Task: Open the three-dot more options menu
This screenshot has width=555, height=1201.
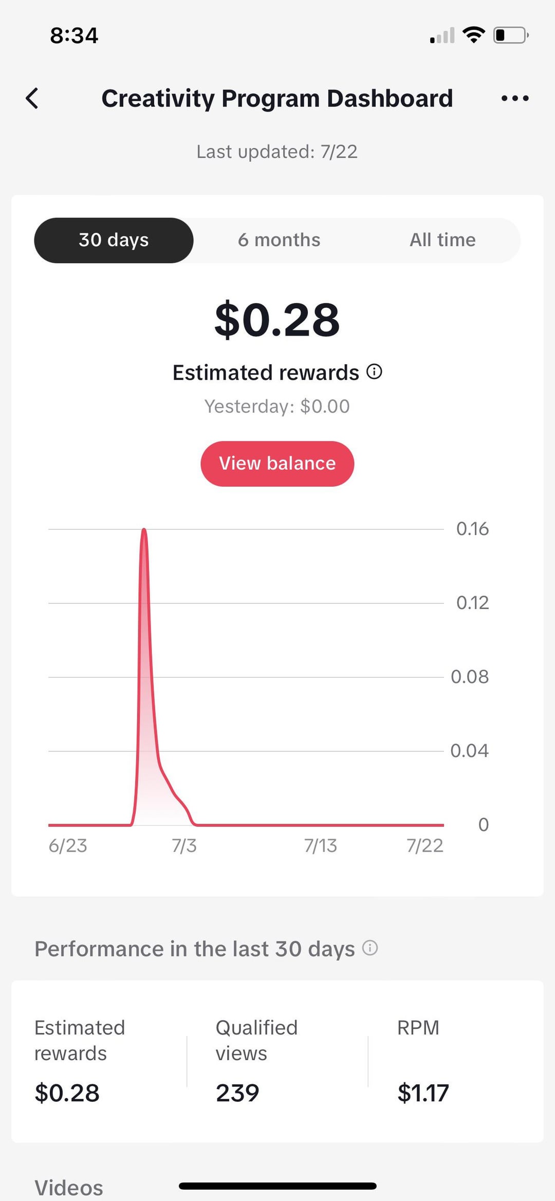Action: 515,98
